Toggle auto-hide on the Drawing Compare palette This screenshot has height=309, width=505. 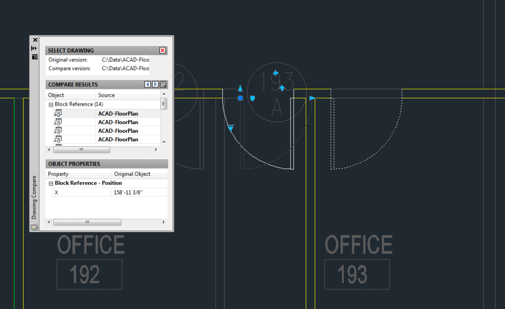click(35, 48)
